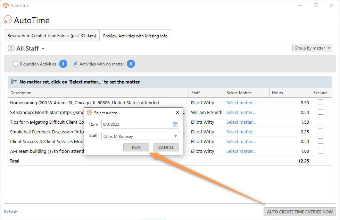Click the RUN button

point(136,147)
